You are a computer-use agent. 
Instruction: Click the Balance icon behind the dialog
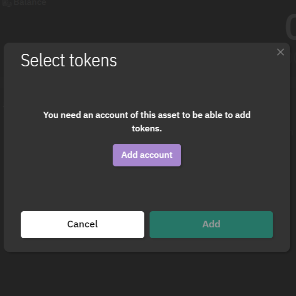[7, 3]
